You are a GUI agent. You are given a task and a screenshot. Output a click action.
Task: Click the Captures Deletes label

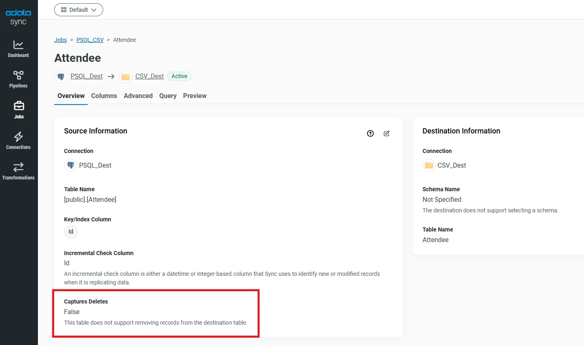[x=86, y=301]
